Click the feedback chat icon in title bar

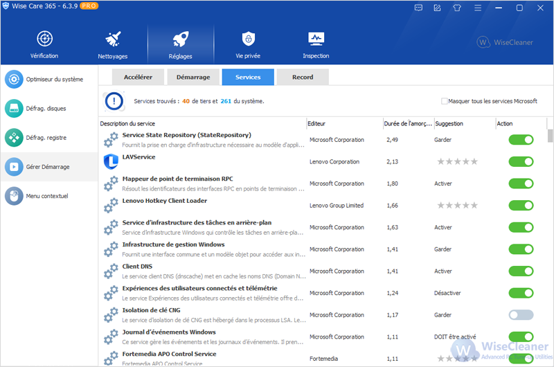click(419, 8)
